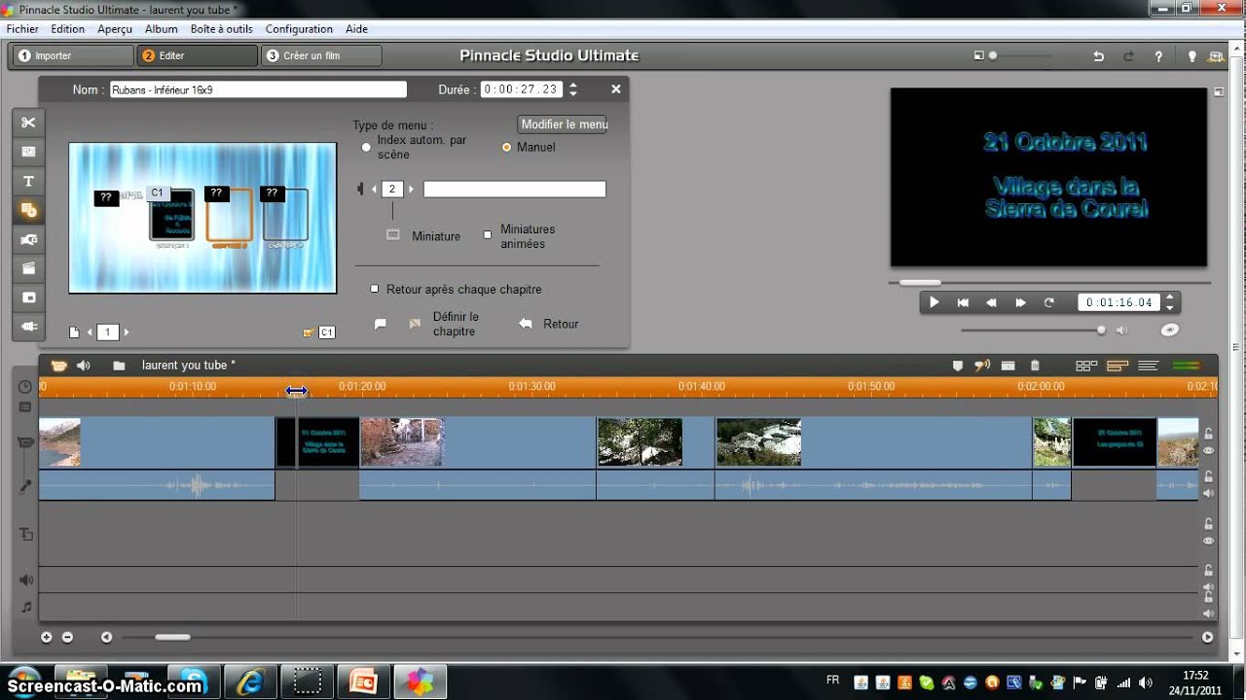Go to beginning of preview
The image size is (1246, 700).
tap(963, 302)
